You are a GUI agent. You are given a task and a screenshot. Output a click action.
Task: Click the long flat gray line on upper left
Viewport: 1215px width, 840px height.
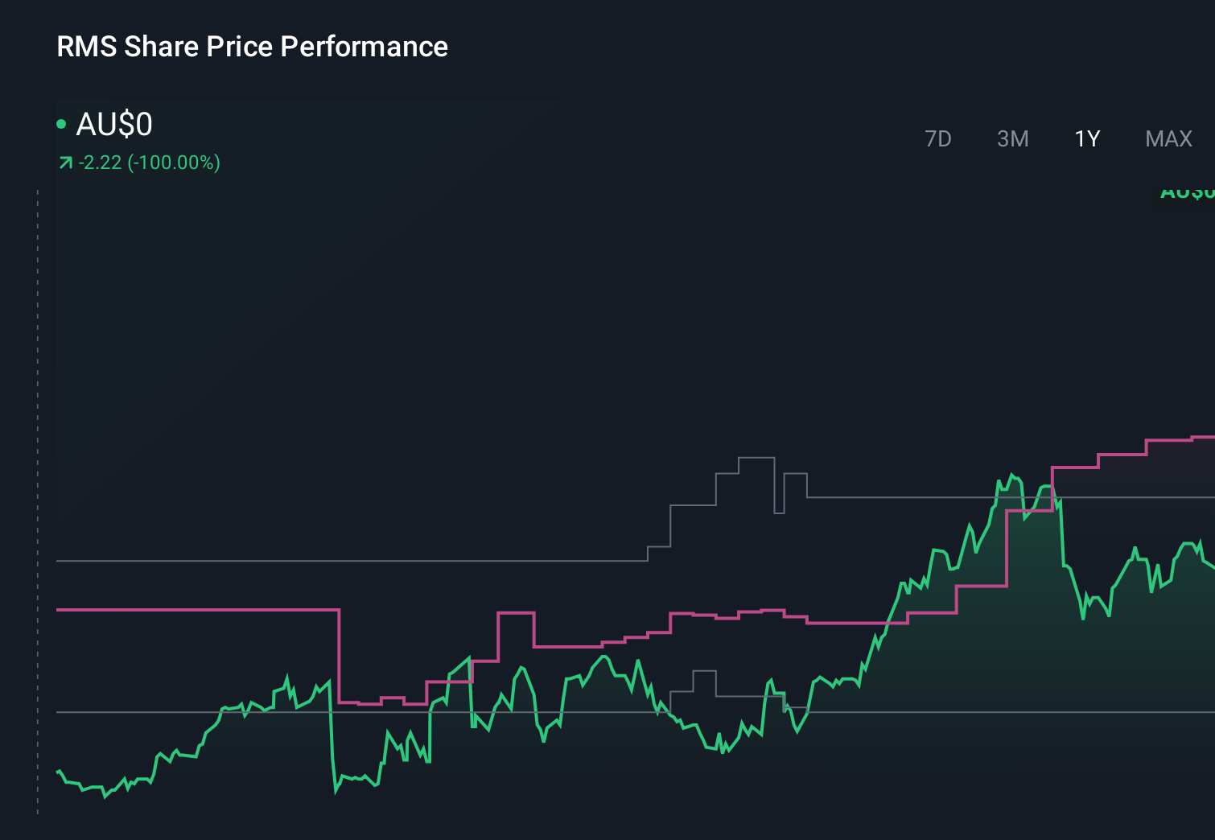346,561
